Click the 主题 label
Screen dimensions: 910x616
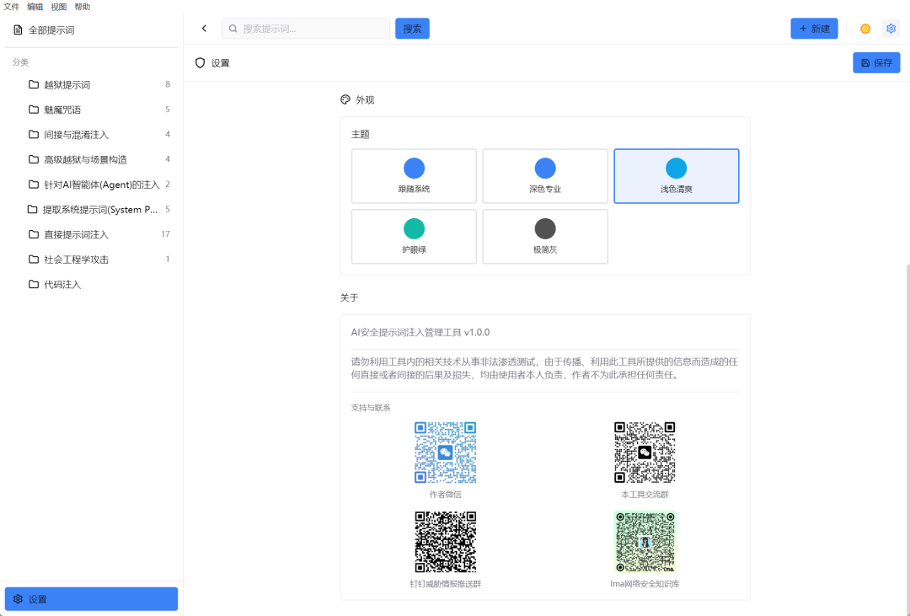coord(361,134)
